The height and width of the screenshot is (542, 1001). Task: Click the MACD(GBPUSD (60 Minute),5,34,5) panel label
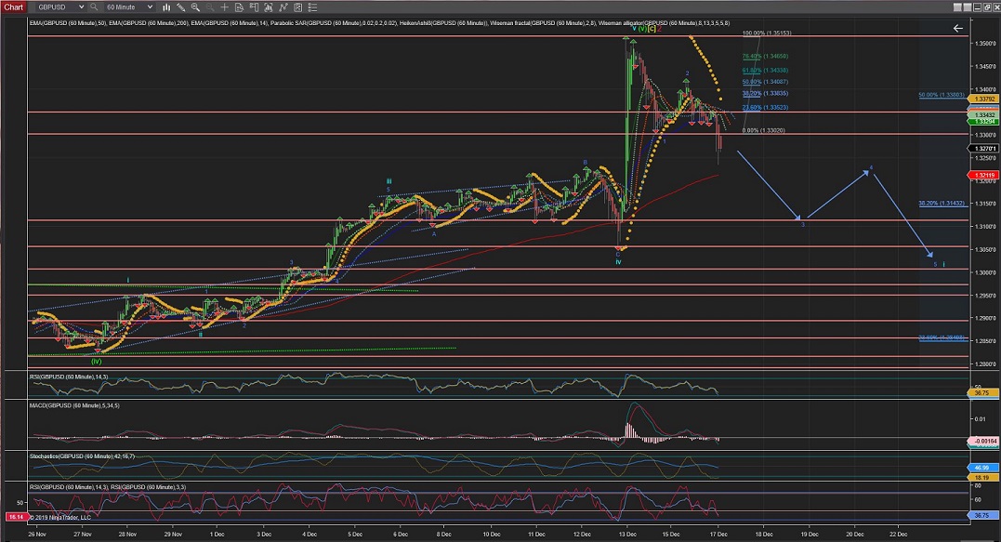pyautogui.click(x=74, y=405)
